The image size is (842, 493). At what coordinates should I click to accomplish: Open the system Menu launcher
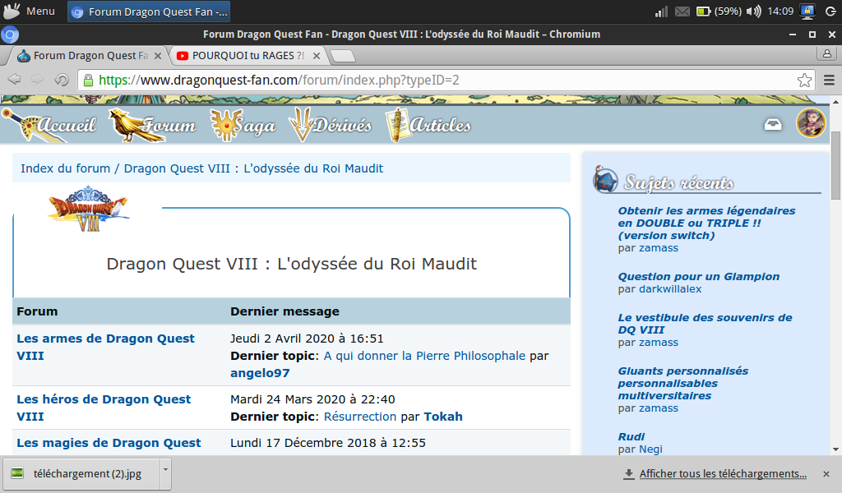click(x=30, y=12)
